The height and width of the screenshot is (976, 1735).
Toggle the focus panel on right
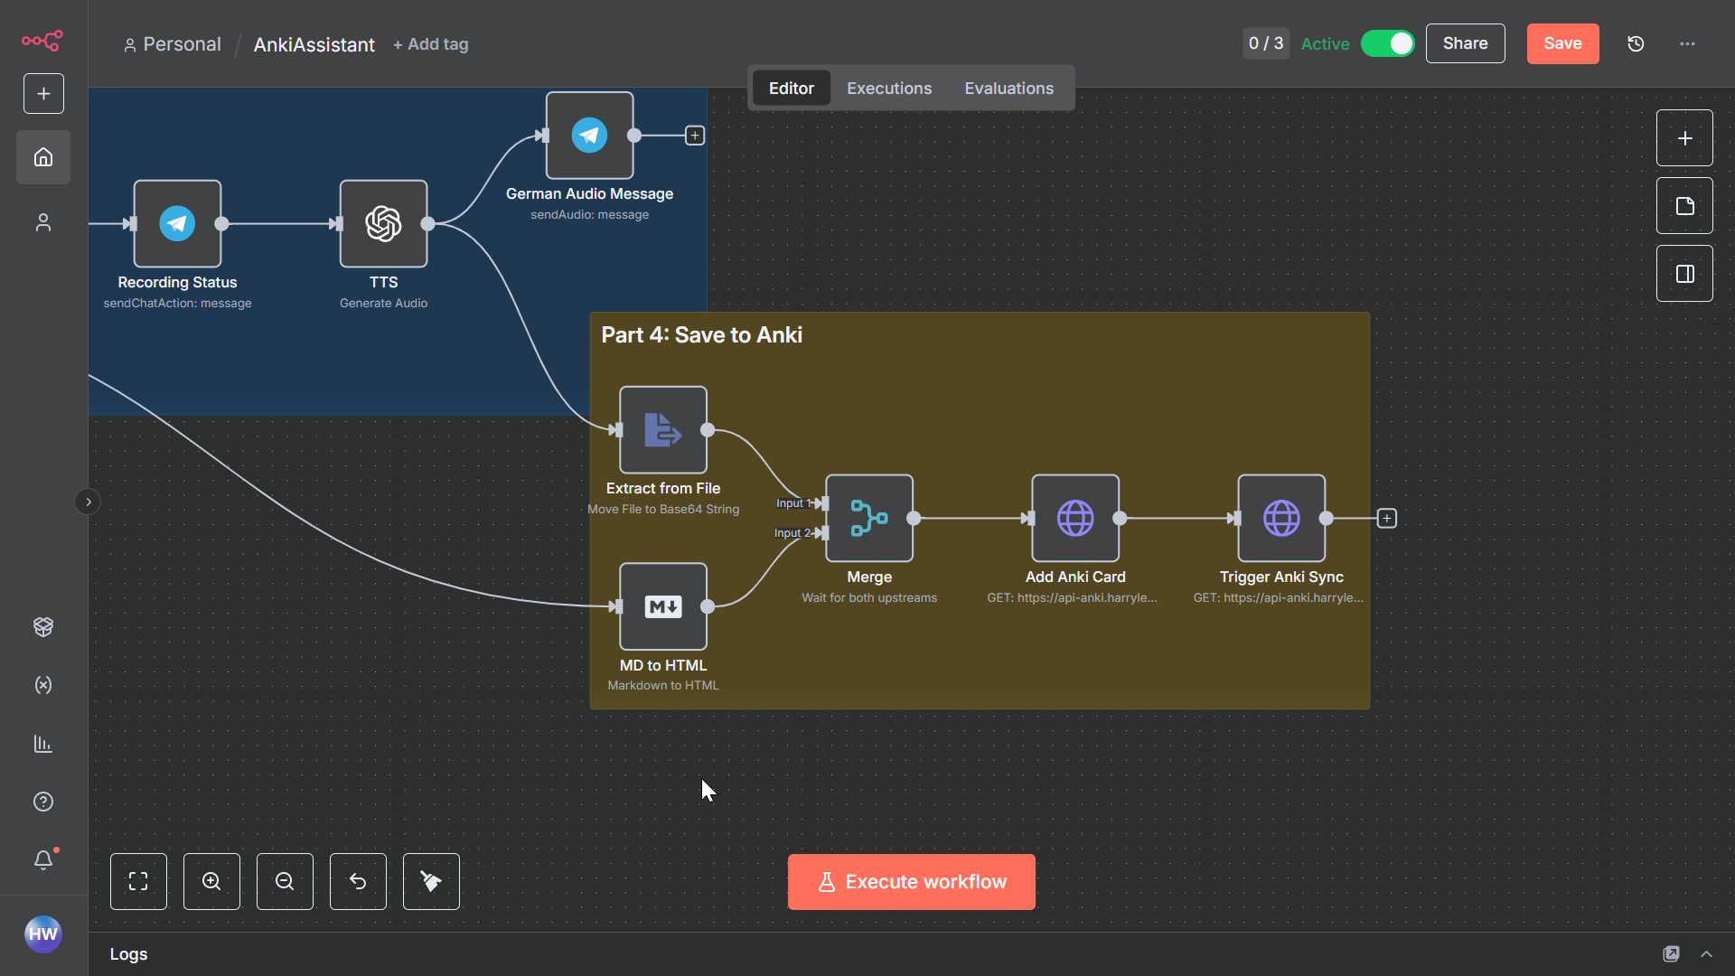pos(1684,274)
